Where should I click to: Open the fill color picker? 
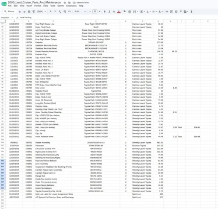(125, 12)
